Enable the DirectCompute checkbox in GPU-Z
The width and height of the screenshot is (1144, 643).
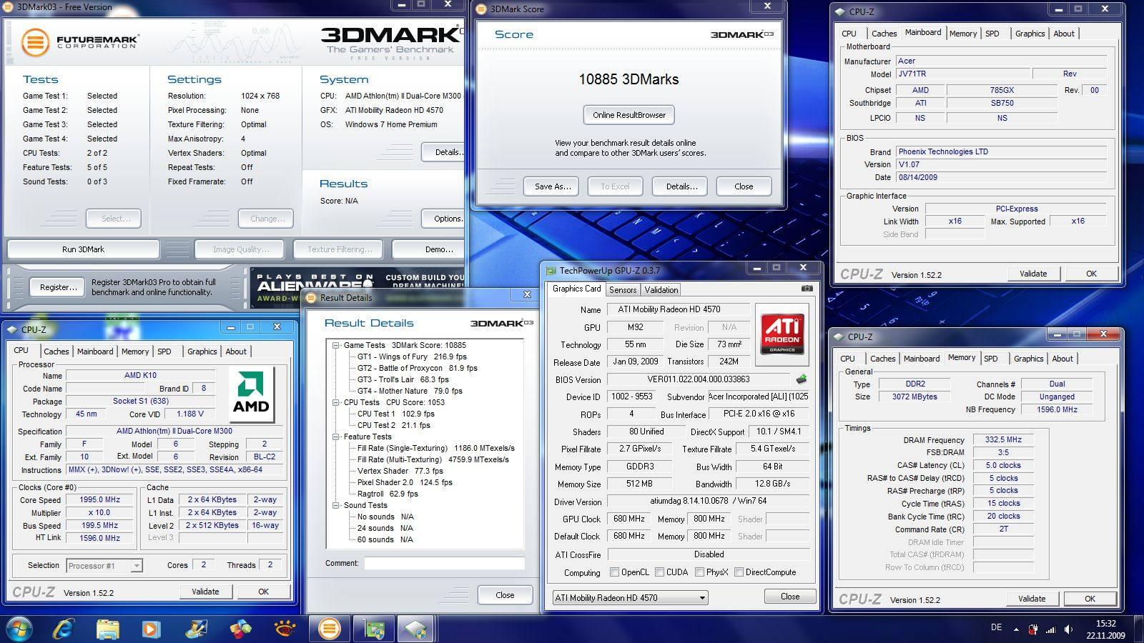739,572
